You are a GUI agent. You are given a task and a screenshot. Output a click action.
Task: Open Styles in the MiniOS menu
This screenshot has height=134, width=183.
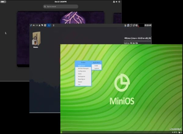(83, 74)
